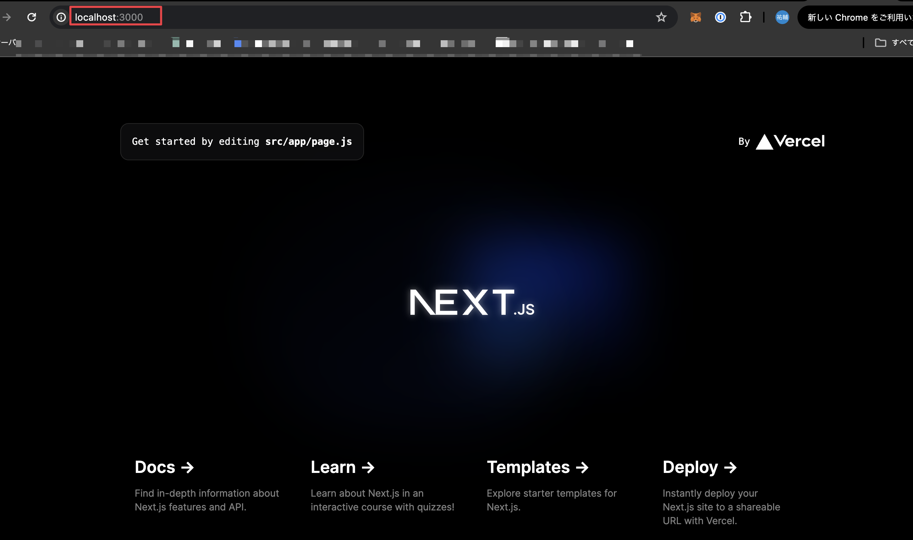Click 'Explore starter templates for' text
Viewport: 913px width, 540px height.
[x=552, y=493]
